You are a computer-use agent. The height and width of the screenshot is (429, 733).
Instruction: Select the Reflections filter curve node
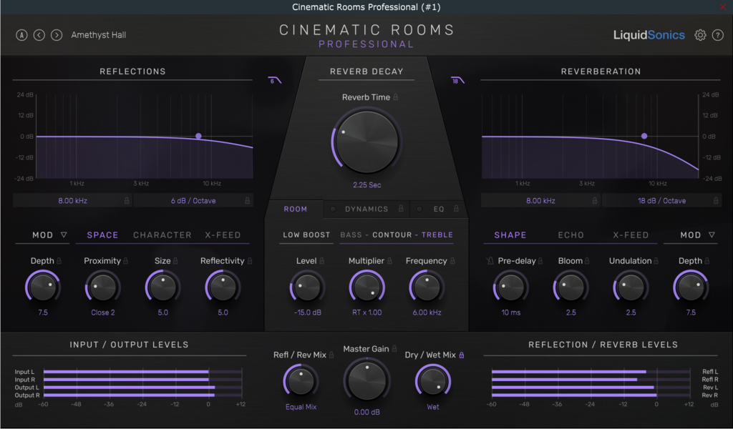[x=199, y=136]
